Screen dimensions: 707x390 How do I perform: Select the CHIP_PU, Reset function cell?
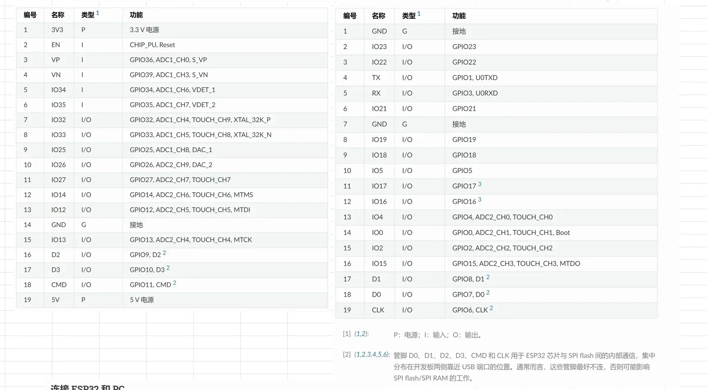[152, 45]
